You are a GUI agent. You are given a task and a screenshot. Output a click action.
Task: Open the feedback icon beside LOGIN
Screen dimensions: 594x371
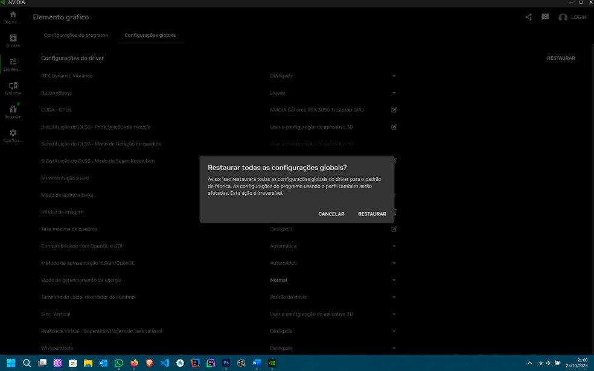(x=545, y=17)
